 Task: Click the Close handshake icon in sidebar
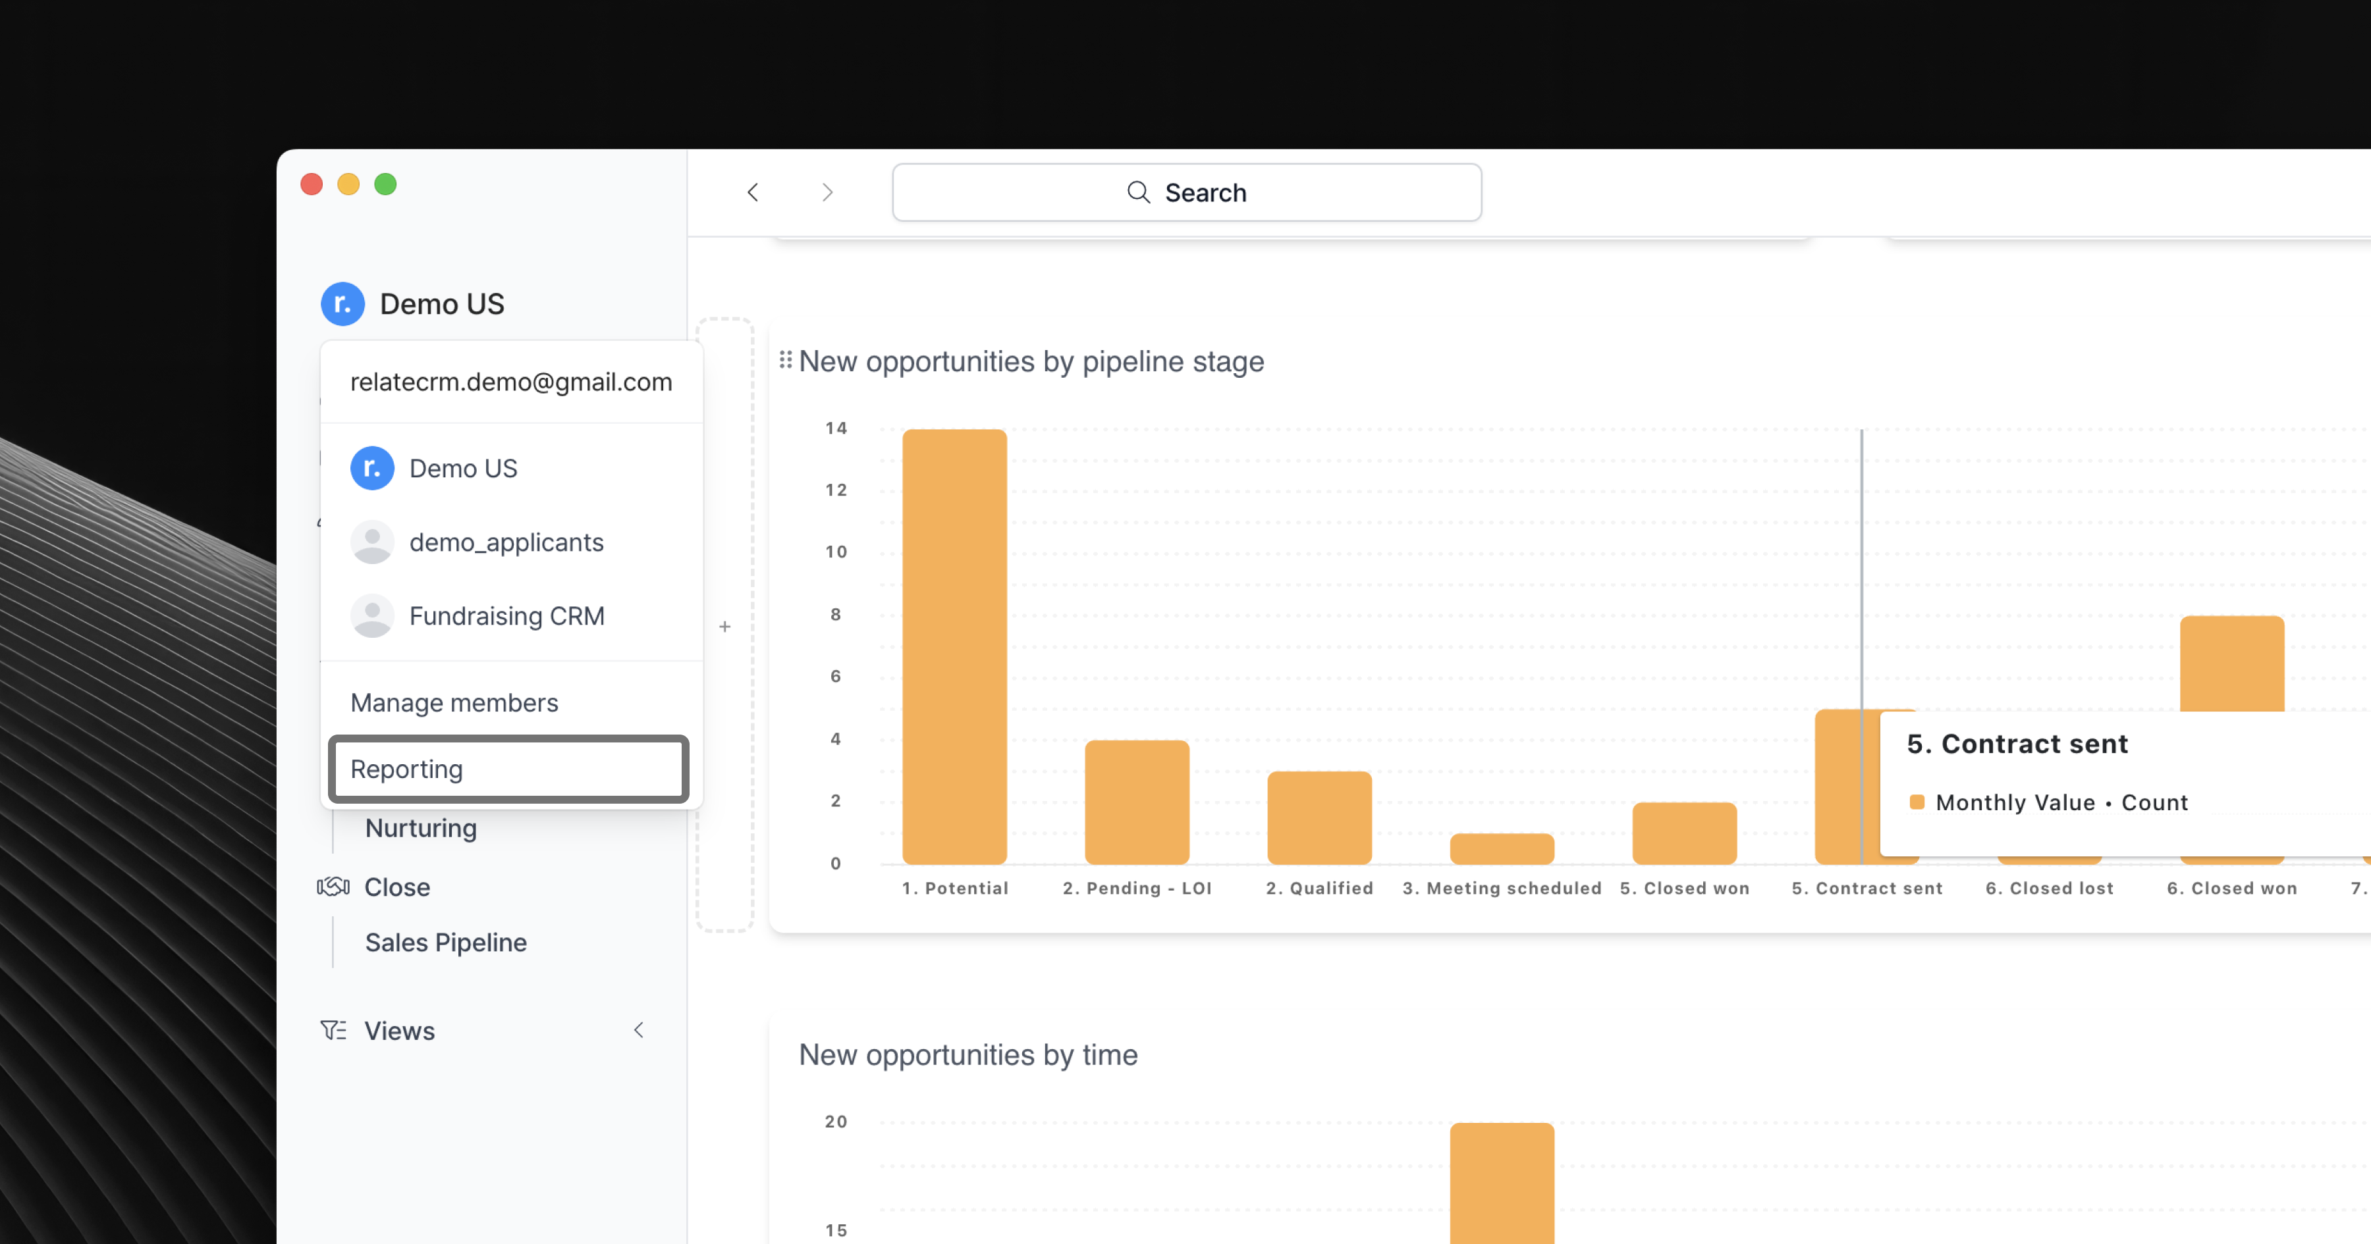(333, 887)
